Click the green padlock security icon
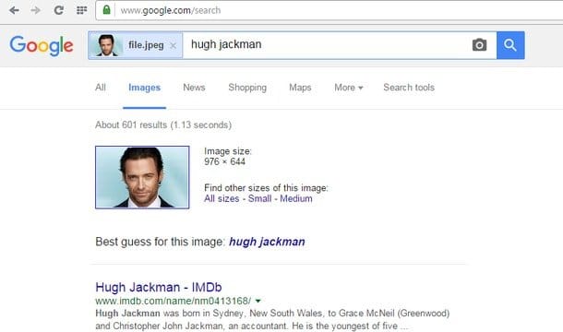Image resolution: width=563 pixels, height=332 pixels. pyautogui.click(x=106, y=10)
